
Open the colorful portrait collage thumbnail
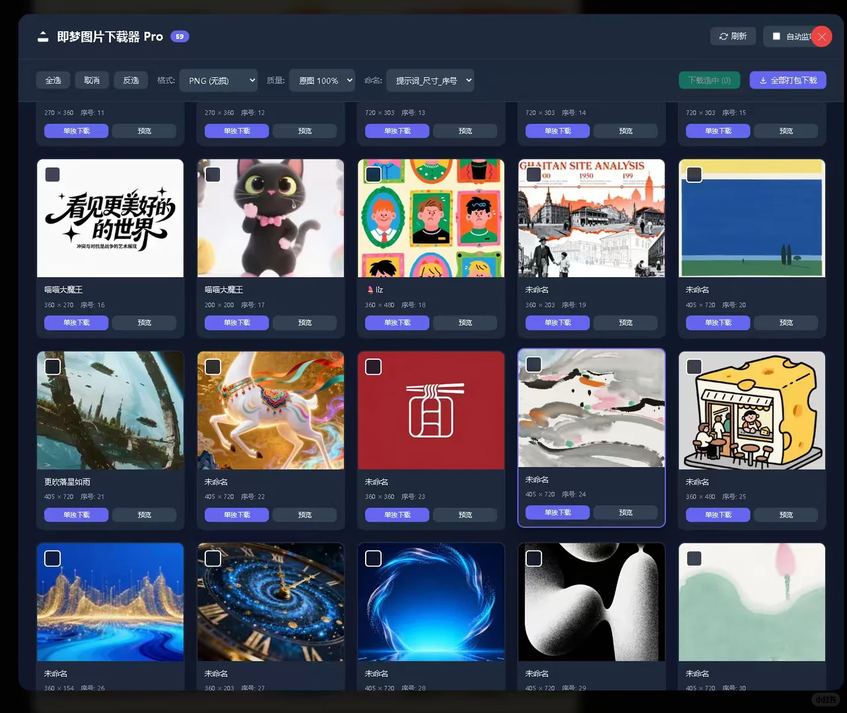(431, 218)
